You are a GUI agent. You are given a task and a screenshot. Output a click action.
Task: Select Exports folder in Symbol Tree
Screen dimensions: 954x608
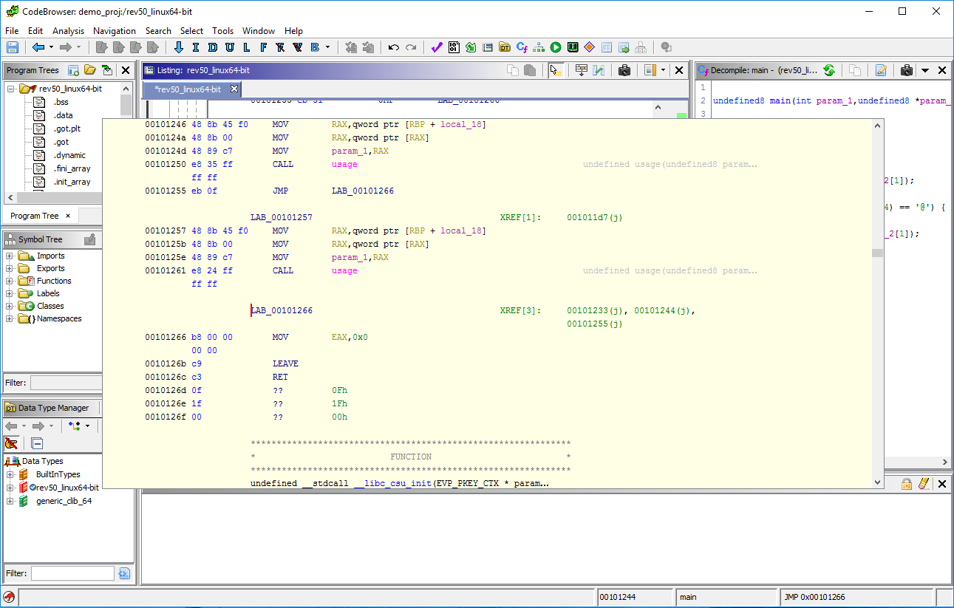pyautogui.click(x=51, y=268)
